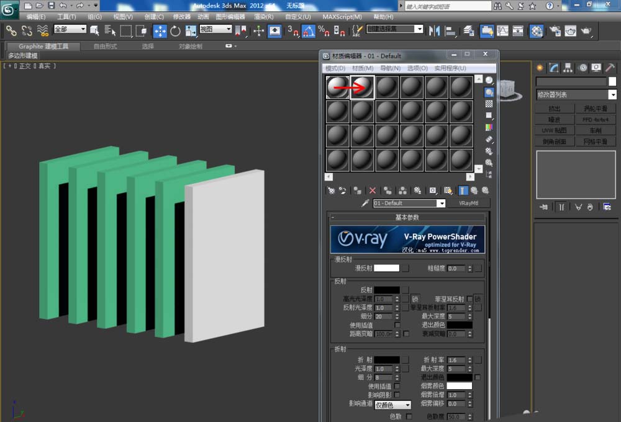Screen dimensions: 621x422
Task: Click the VRayMtl material type button
Action: tap(469, 203)
